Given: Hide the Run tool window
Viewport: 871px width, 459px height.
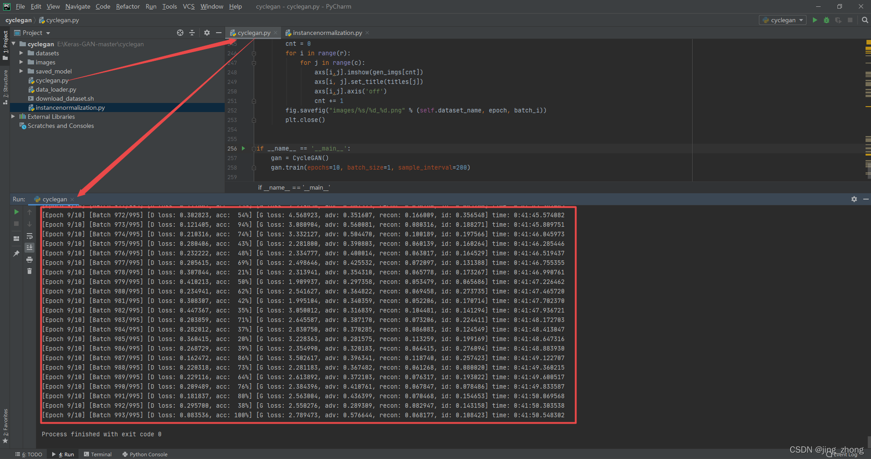Looking at the screenshot, I should (x=866, y=199).
